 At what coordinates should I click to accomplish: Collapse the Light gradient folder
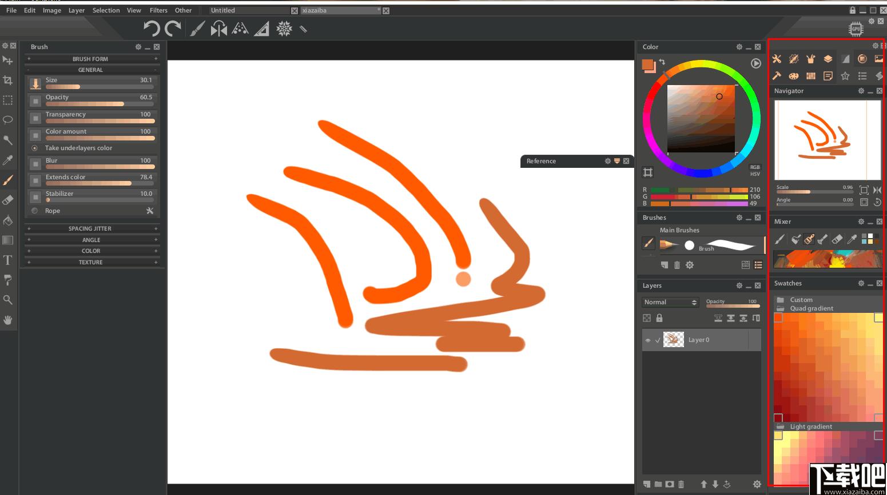click(781, 426)
